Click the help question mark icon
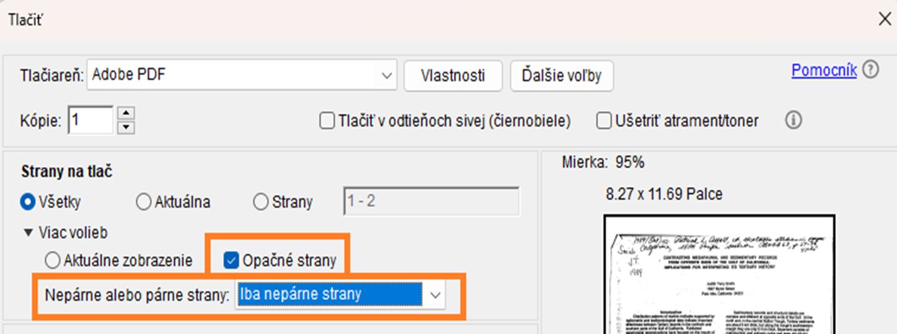Viewport: 897px width, 334px height. coord(871,70)
